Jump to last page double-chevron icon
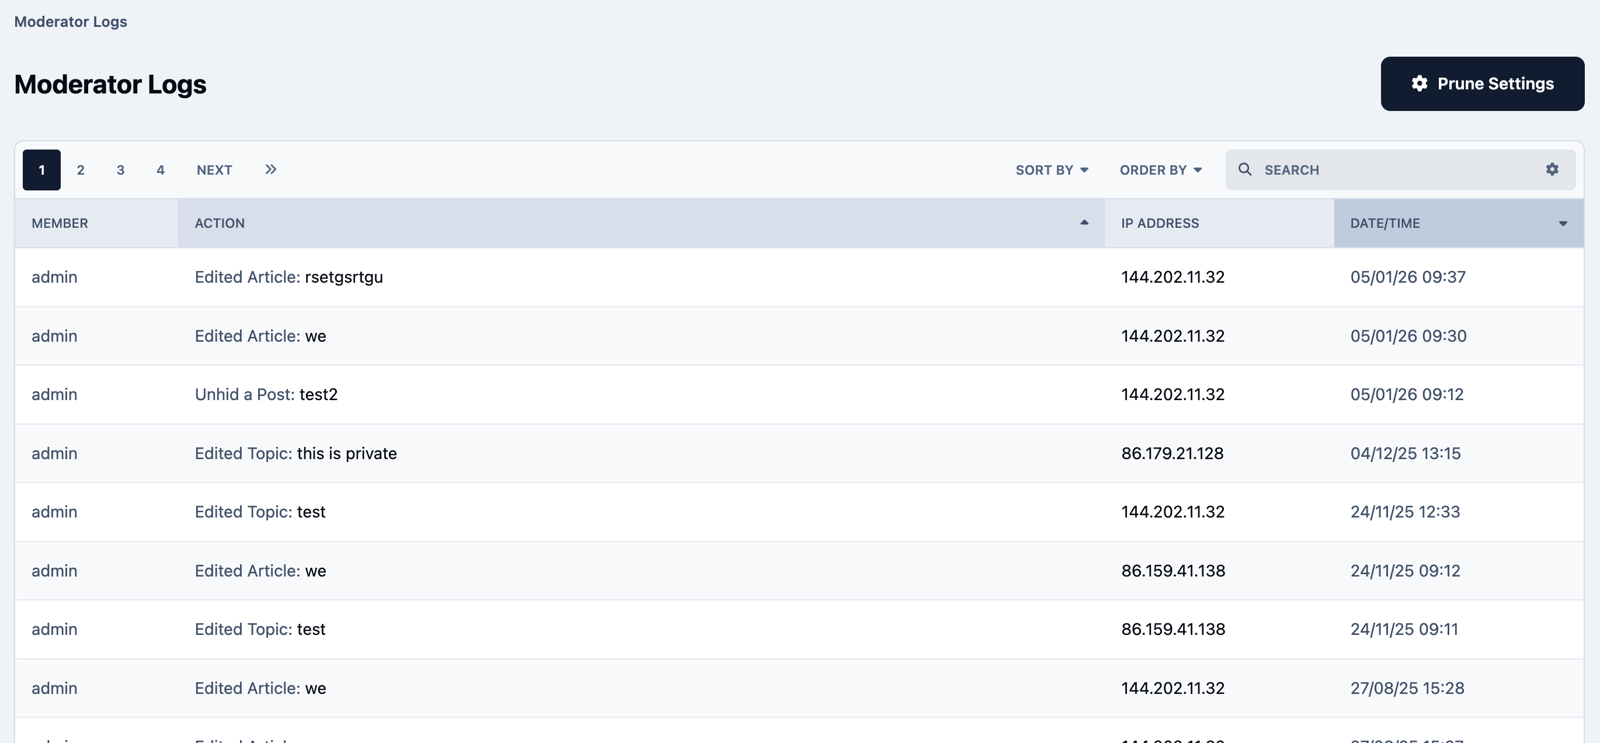Screen dimensions: 1600x743 270,169
